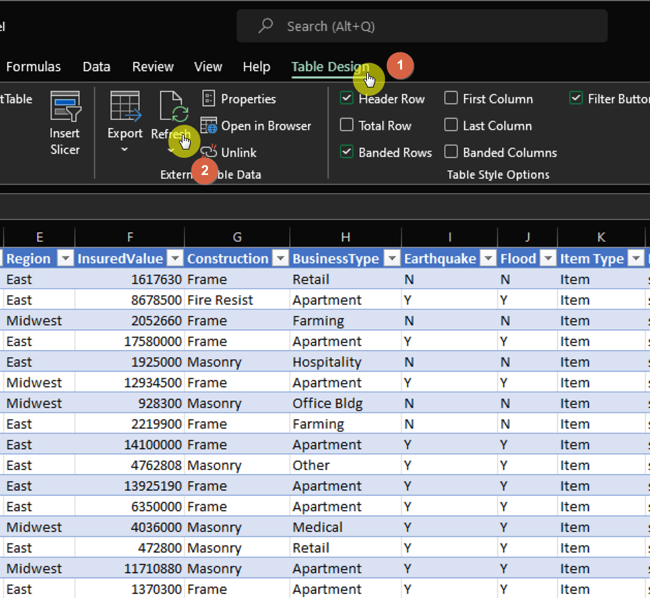Click the Refresh data icon
Viewport: 650px width, 598px height.
coord(174,107)
